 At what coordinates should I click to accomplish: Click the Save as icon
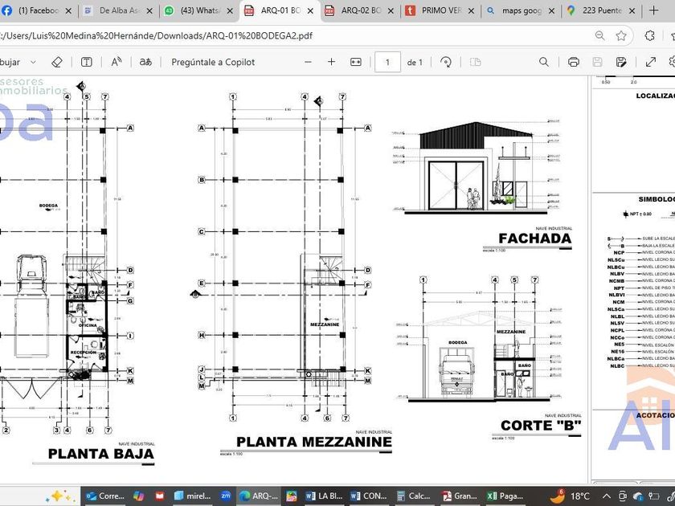(x=620, y=62)
